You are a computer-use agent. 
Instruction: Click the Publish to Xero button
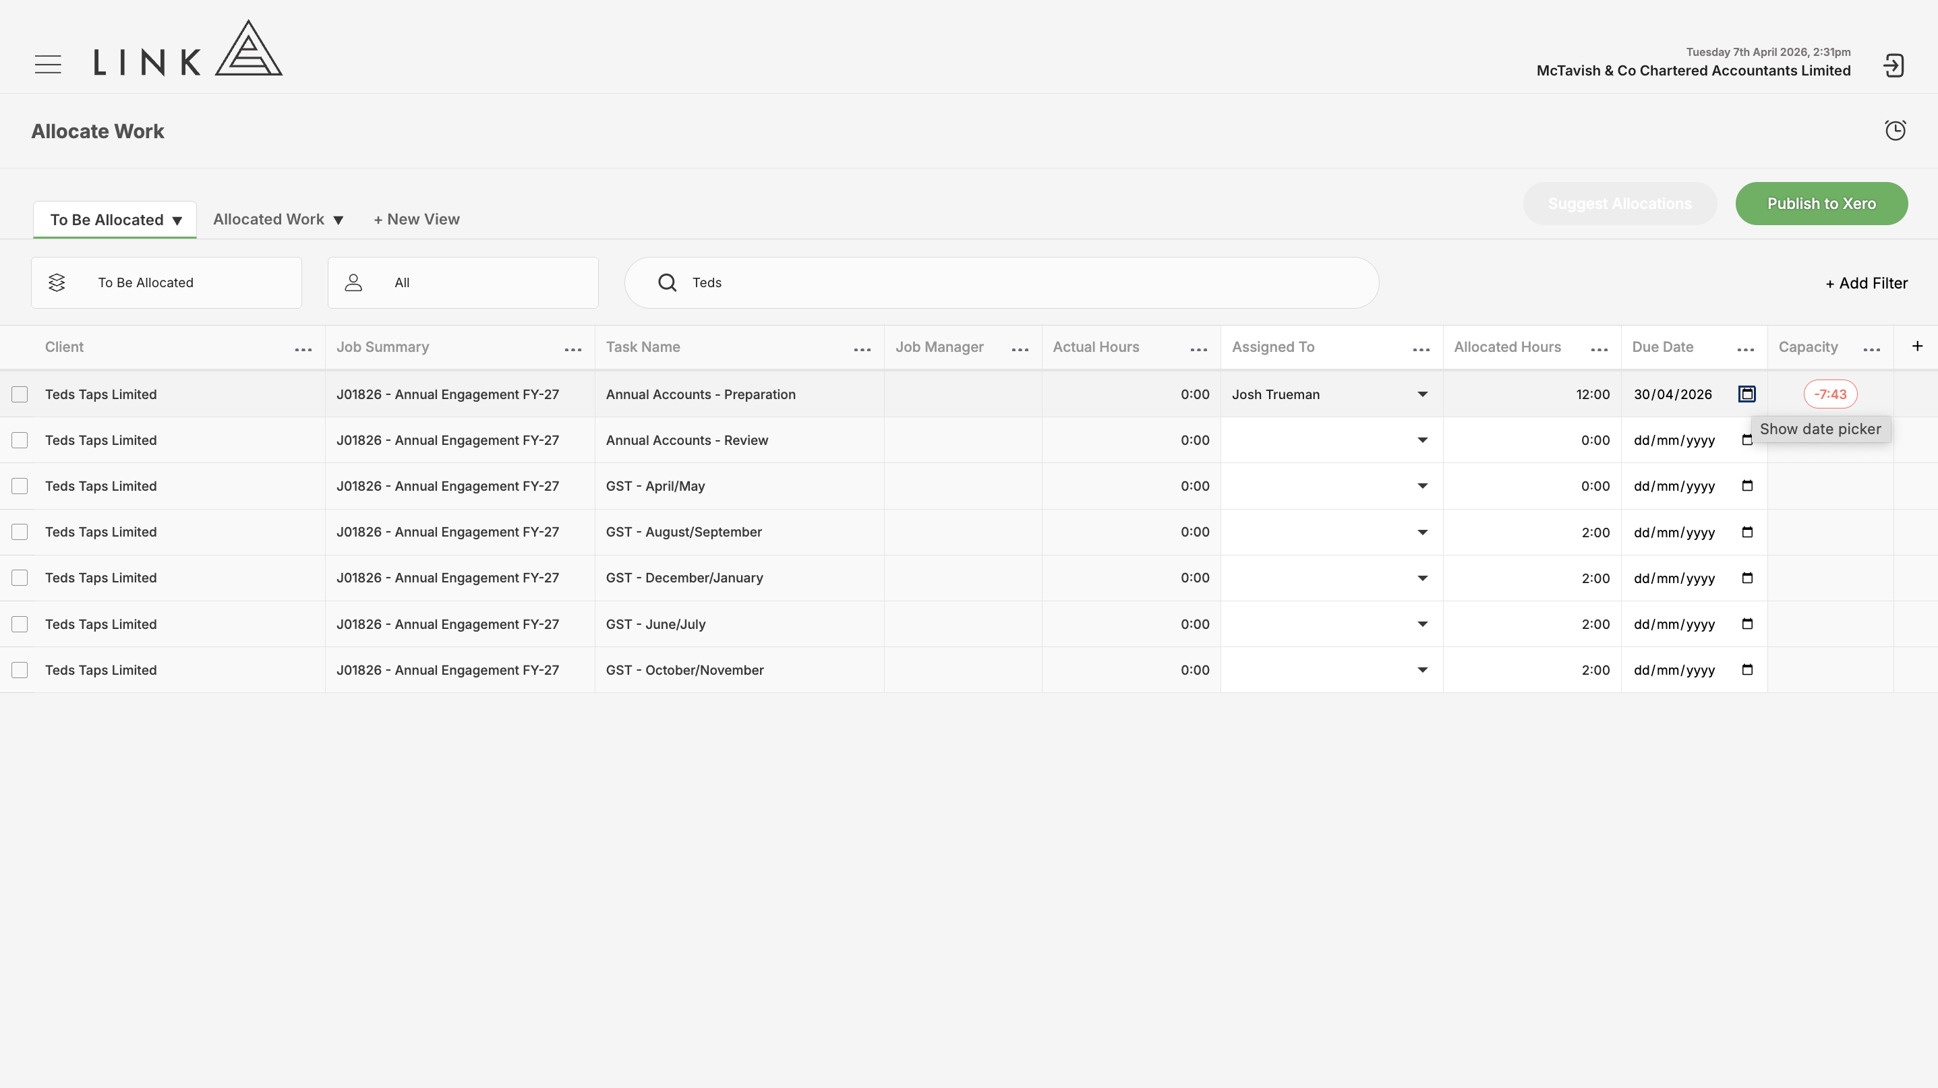[1821, 204]
